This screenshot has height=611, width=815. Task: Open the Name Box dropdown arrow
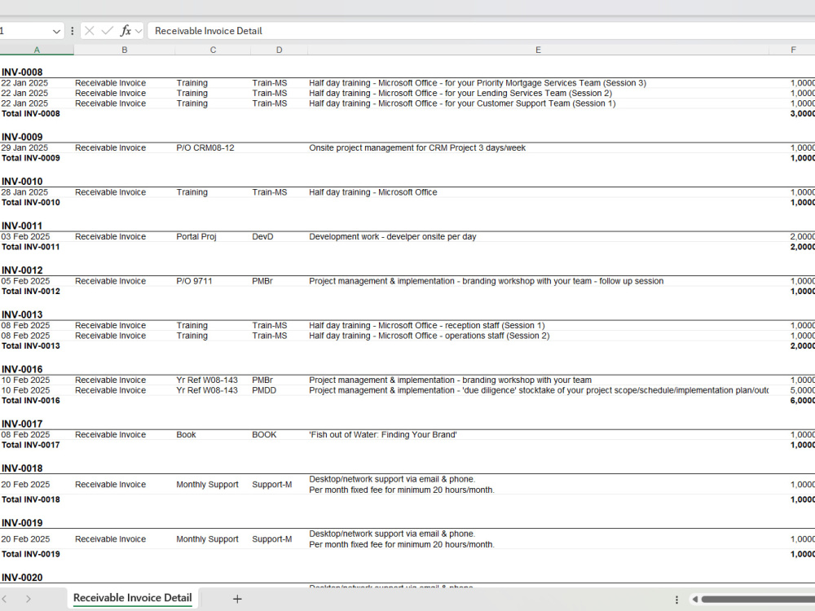[x=56, y=32]
